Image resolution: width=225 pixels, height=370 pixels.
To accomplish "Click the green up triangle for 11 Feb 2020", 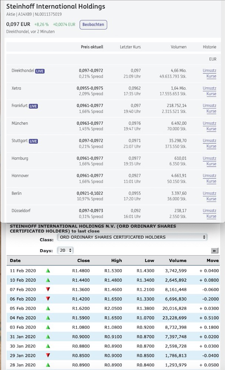I will click(x=47, y=270).
